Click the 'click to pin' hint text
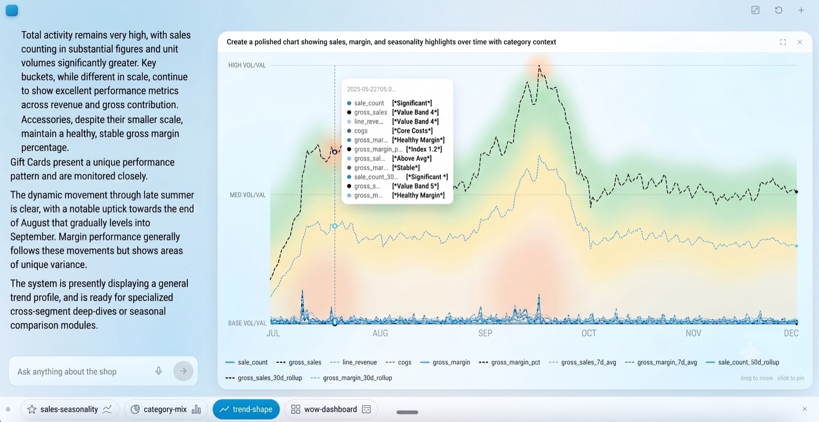Viewport: 819px width, 422px height. coord(791,378)
